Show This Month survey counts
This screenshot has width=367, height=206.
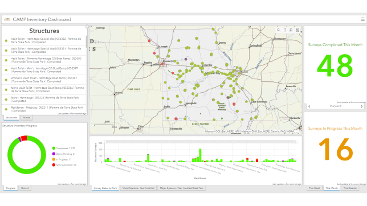tap(332, 188)
